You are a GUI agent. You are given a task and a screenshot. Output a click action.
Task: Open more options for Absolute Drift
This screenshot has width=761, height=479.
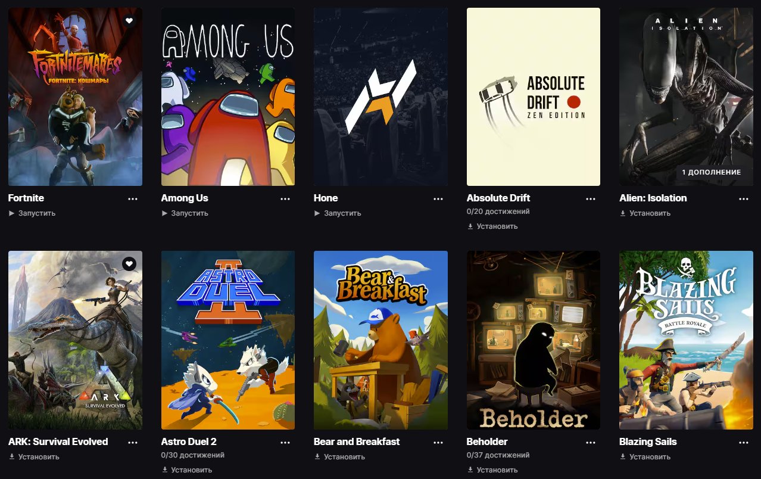pos(591,198)
